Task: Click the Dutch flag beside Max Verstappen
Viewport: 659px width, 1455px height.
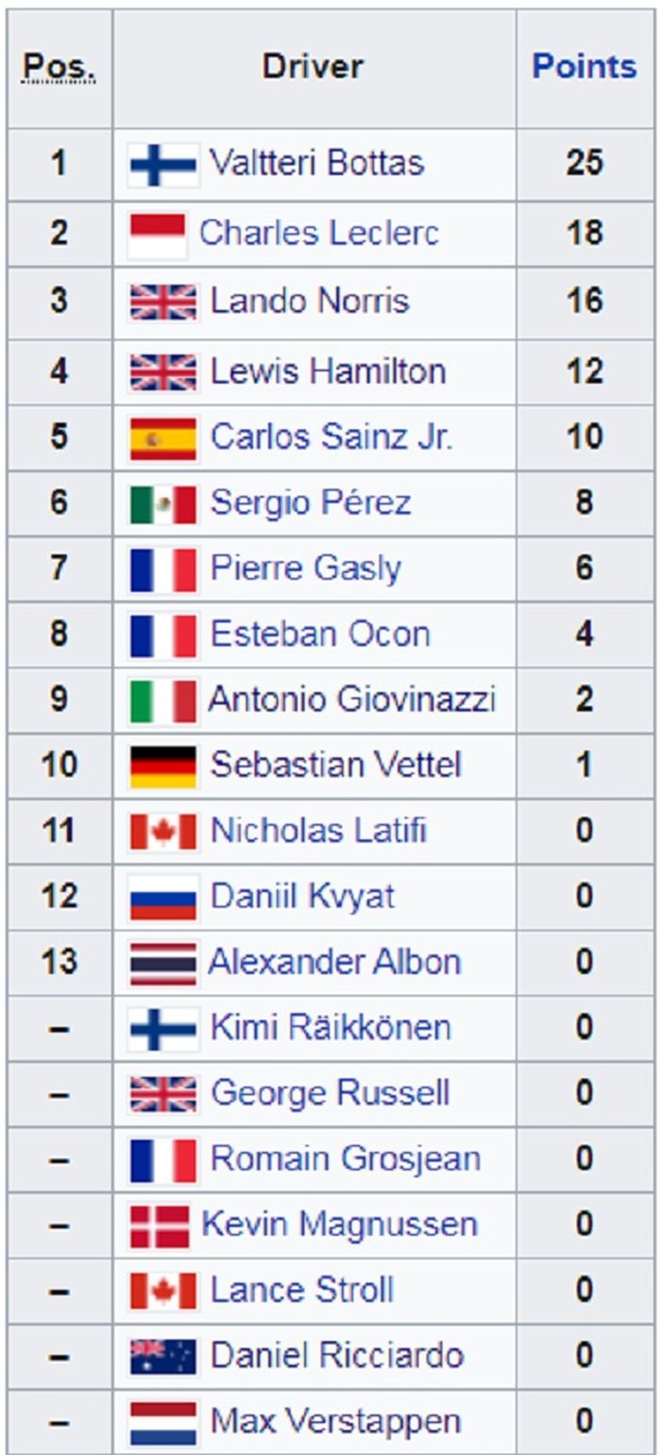Action: point(164,1423)
